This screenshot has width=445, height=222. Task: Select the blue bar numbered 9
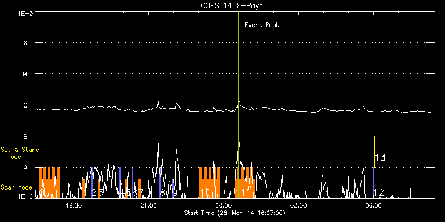(x=173, y=188)
